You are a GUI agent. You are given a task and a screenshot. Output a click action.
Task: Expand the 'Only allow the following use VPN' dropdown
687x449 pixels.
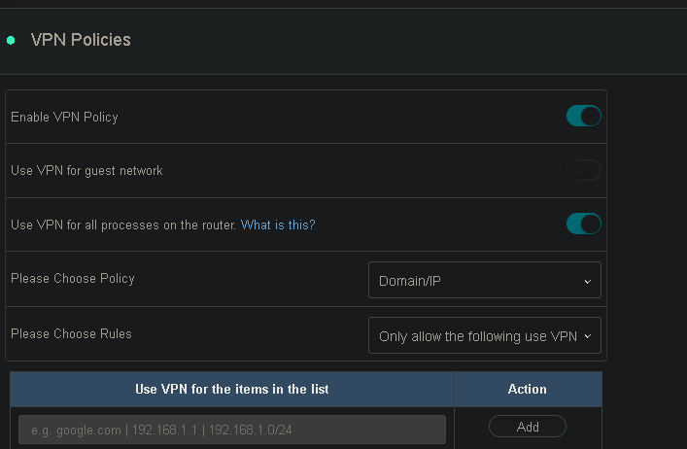pos(484,336)
